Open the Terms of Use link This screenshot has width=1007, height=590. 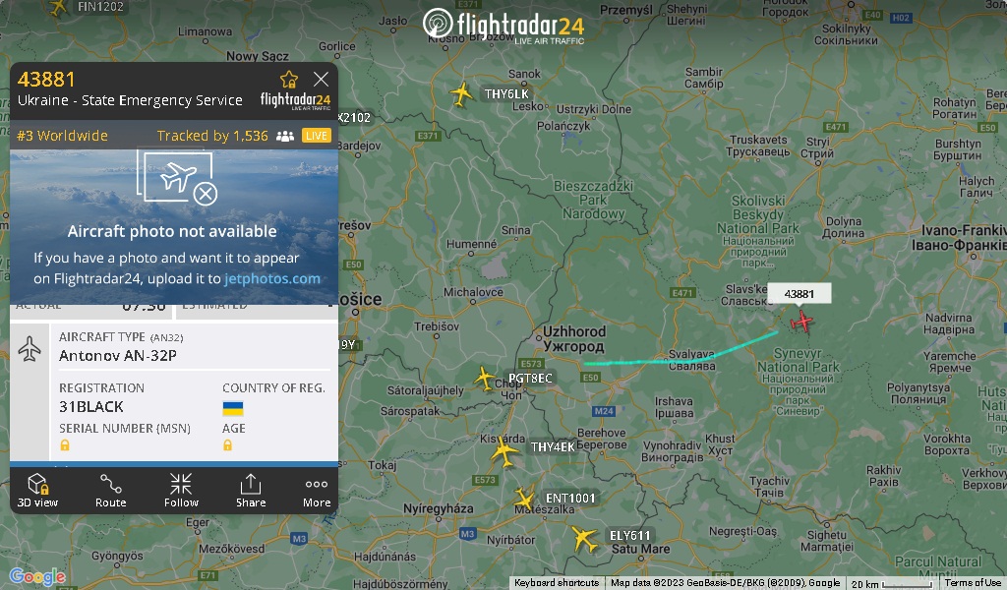pos(973,583)
